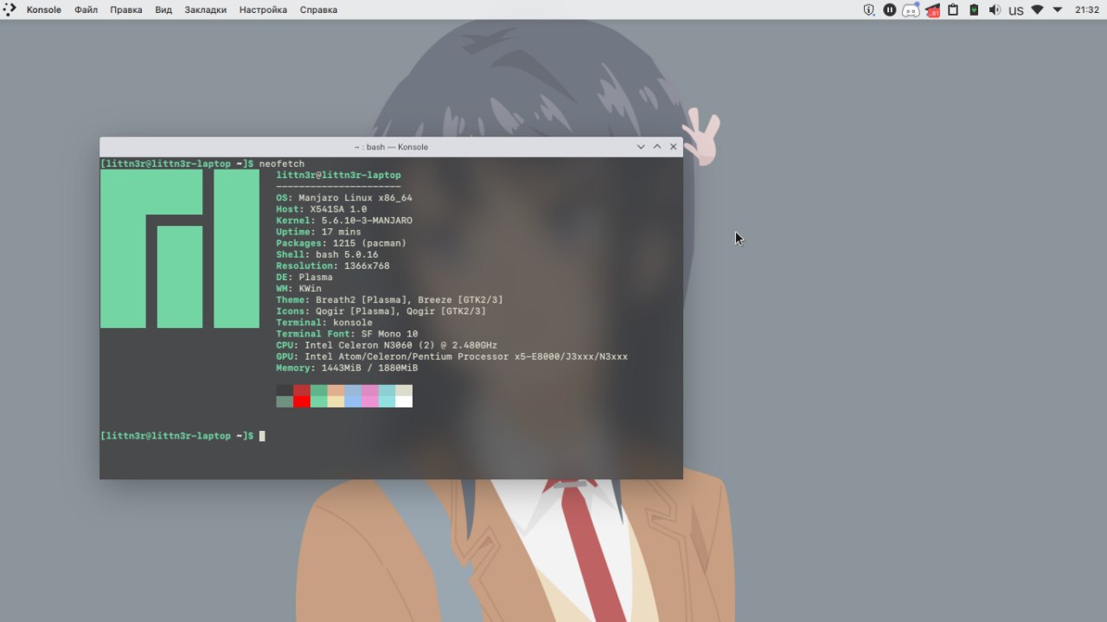Viewport: 1107px width, 622px height.
Task: Open the volume speaker icon
Action: tap(995, 10)
